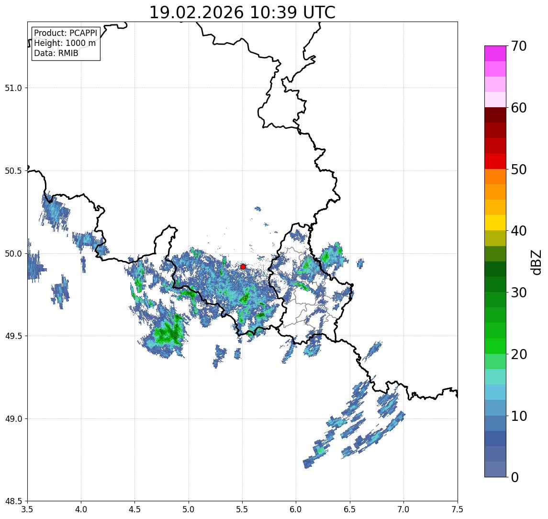Screen dimensions: 548x519
Task: Click latitude axis label 49.0
Action: (13, 418)
